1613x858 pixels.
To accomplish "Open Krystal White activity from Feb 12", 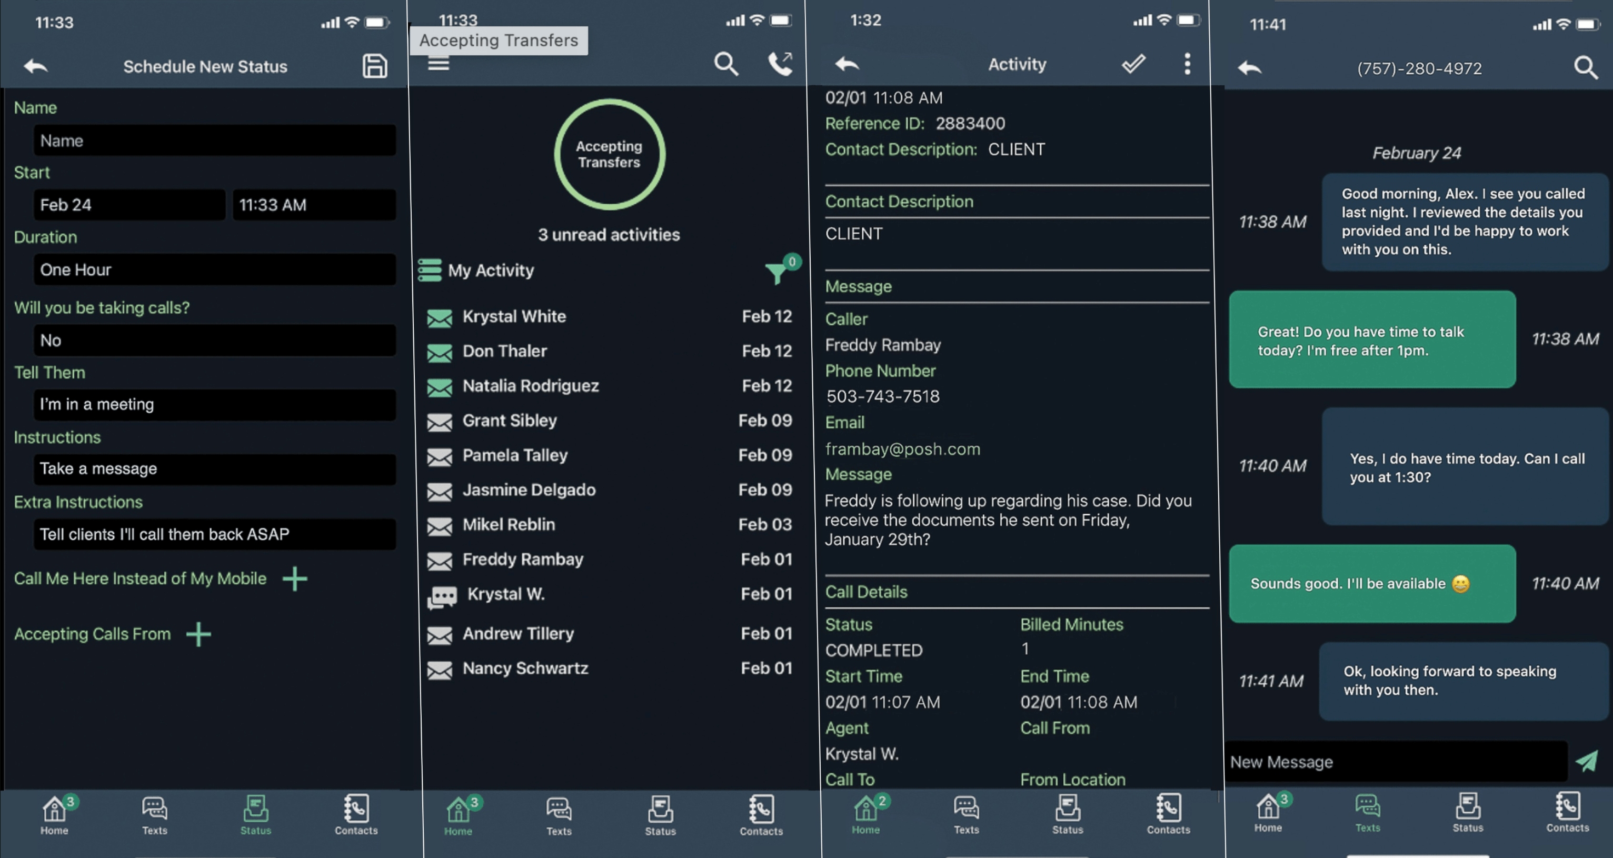I will click(x=609, y=317).
